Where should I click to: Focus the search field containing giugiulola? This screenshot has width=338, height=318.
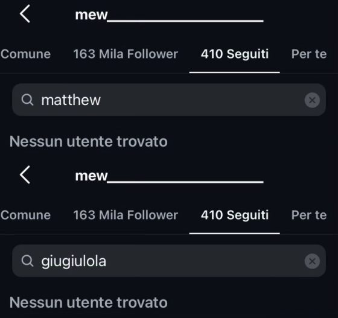tap(169, 261)
